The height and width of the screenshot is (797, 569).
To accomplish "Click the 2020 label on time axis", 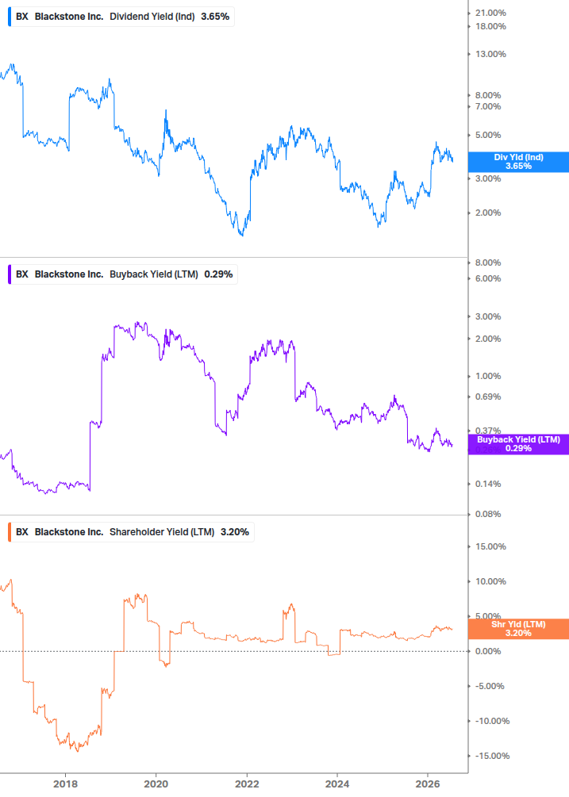I will (156, 784).
